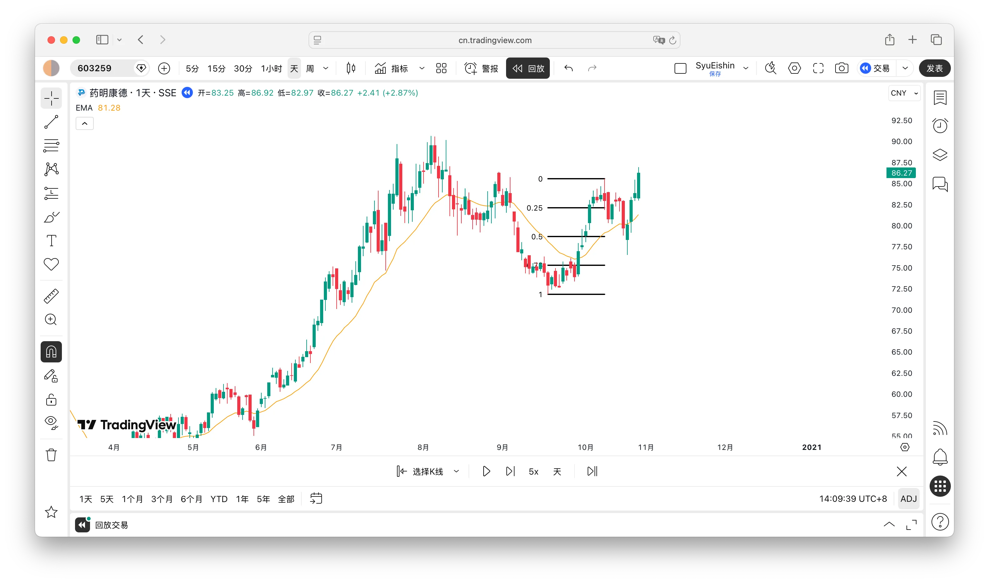Play the bar replay
The height and width of the screenshot is (583, 989).
click(x=486, y=471)
